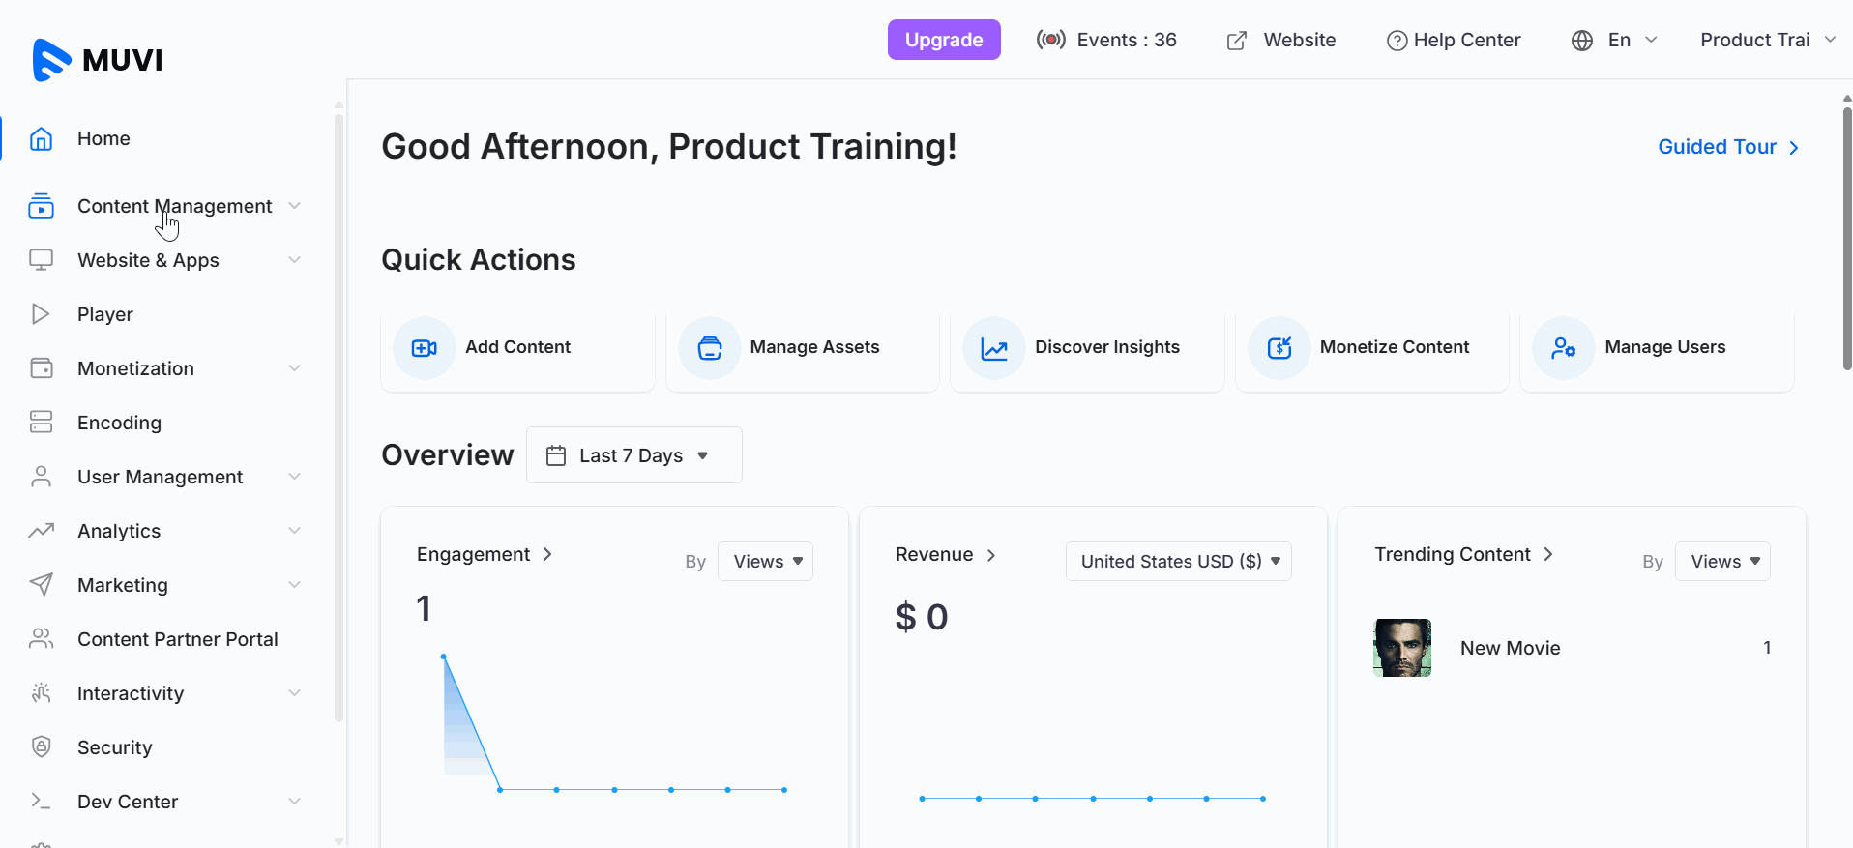The height and width of the screenshot is (848, 1853).
Task: Click the New Movie thumbnail
Action: [x=1401, y=648]
